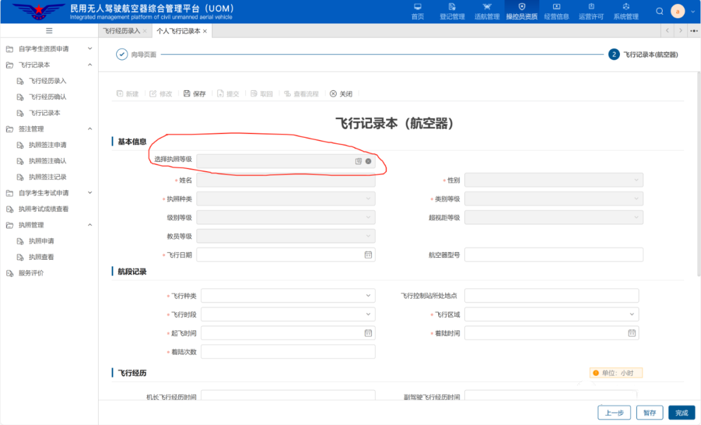
Task: Click the 完成 button
Action: pyautogui.click(x=682, y=413)
